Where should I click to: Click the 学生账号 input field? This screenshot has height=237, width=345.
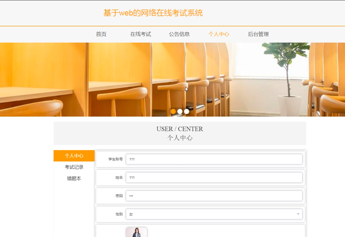[x=214, y=159]
